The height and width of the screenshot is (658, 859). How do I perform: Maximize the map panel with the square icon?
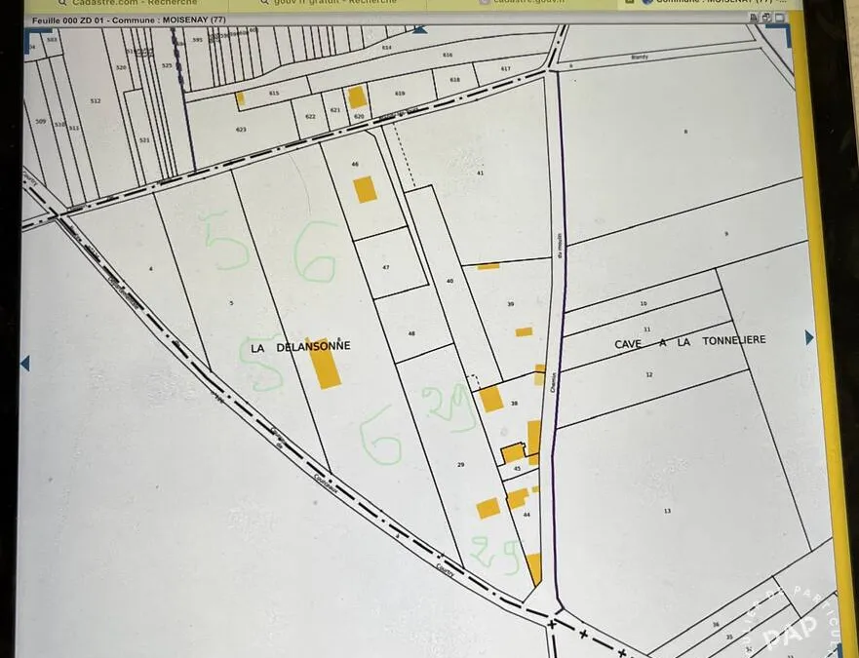[x=779, y=18]
